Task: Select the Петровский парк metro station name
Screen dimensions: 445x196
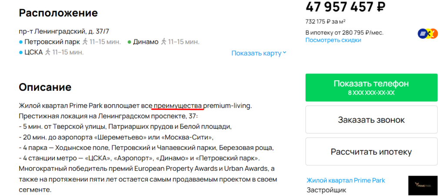Action: click(52, 42)
